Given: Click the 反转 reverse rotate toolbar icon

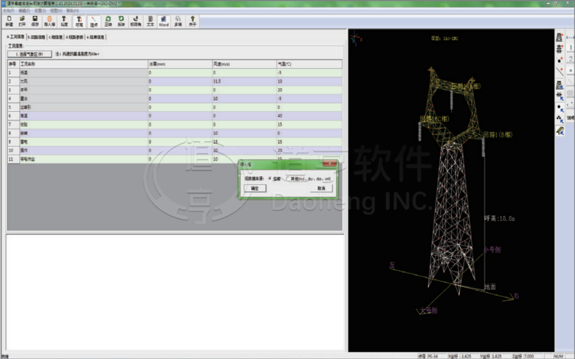Looking at the screenshot, I should coord(121,21).
